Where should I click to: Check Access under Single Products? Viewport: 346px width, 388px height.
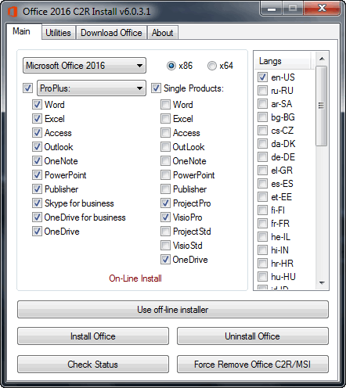[165, 133]
